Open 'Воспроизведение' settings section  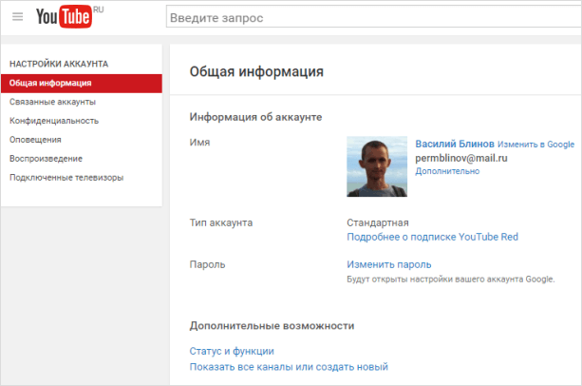pos(46,159)
